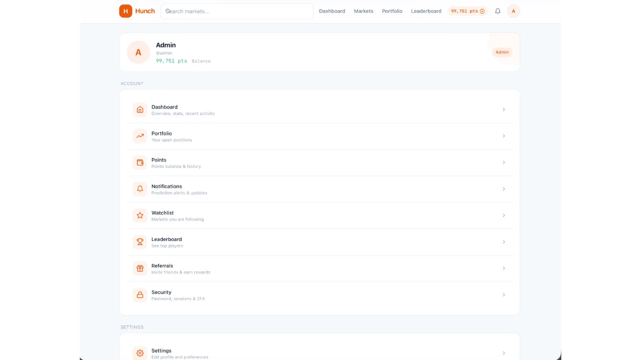Click the Hunch brand name link
The height and width of the screenshot is (360, 641).
(x=145, y=11)
